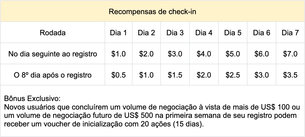The width and height of the screenshot is (305, 137).
Task: Click the $4.0 reward under Dia 4
Action: (204, 54)
